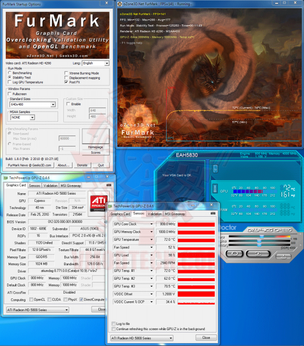Click the Max Time 60000 input field
The height and width of the screenshot is (346, 304).
tap(67, 138)
